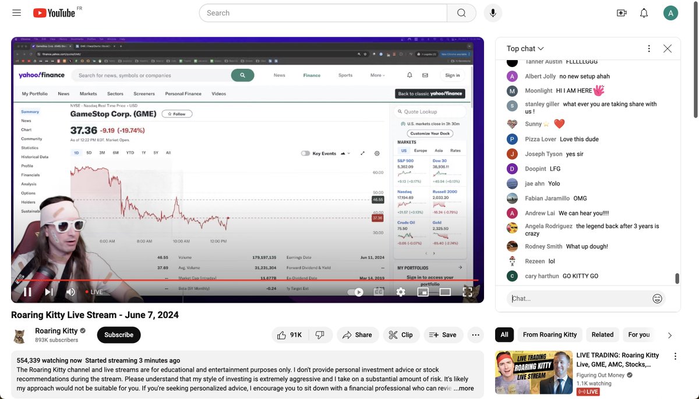Click cary harthun's GO KITTY GO message
The width and height of the screenshot is (699, 399).
[x=580, y=276]
